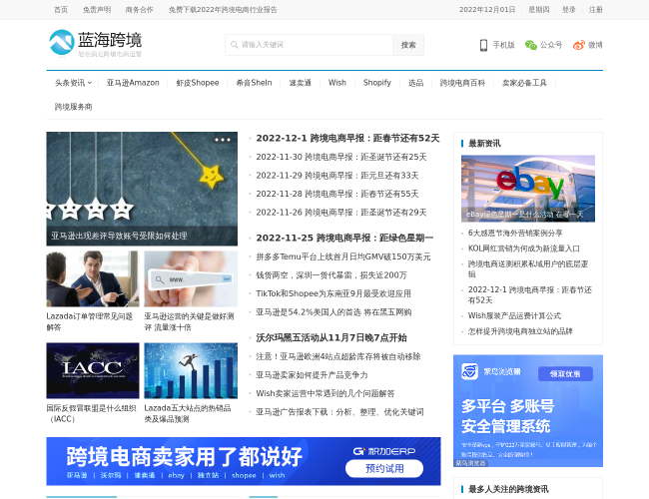Screen dimensions: 649x499
Task: Open the IACC article thumbnail
Action: pyautogui.click(x=93, y=370)
